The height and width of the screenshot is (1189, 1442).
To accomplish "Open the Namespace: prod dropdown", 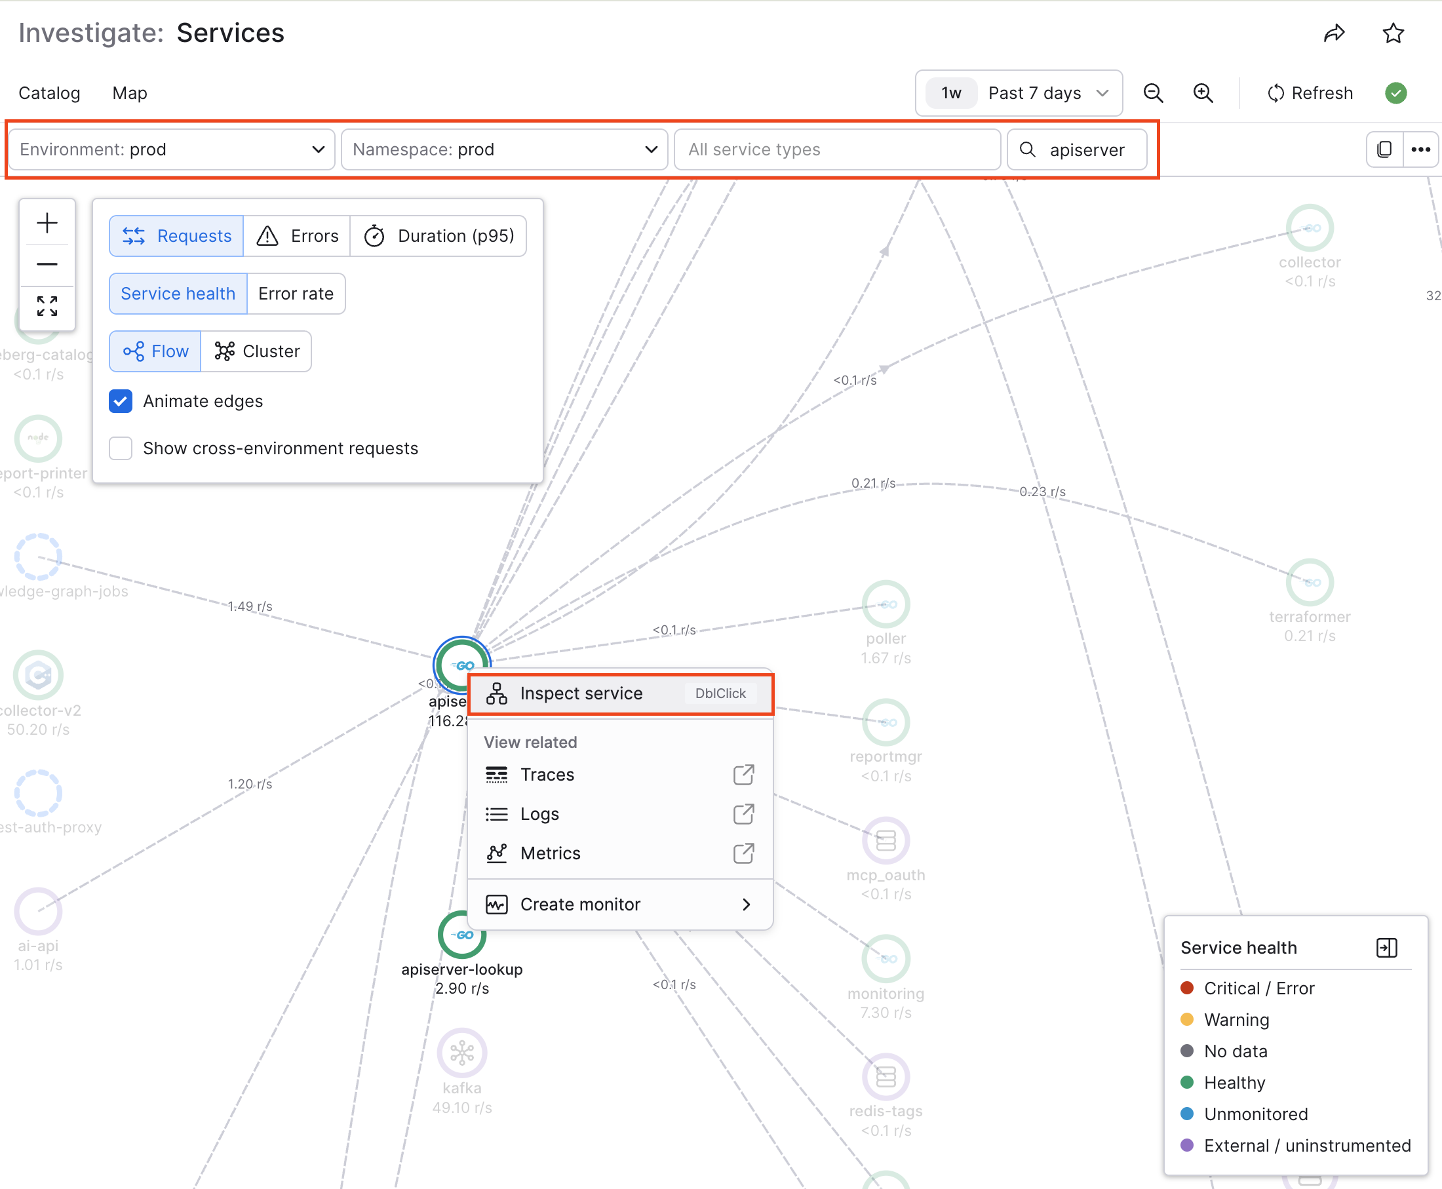I will 505,149.
